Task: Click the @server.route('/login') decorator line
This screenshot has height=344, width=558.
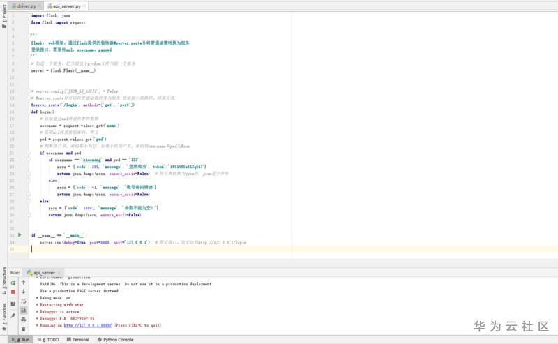Action: click(x=82, y=105)
